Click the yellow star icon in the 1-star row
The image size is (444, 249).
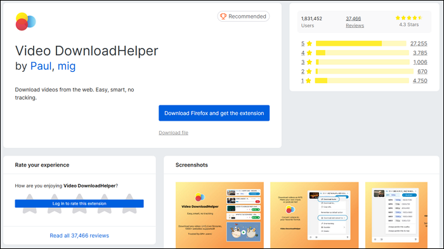coord(309,81)
